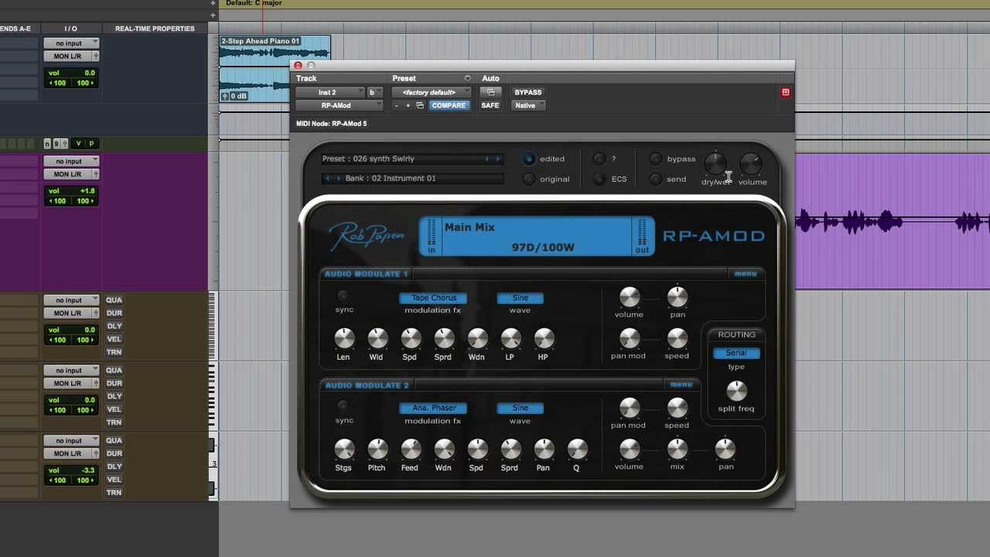The height and width of the screenshot is (557, 990).
Task: Click the COMPARE button
Action: [449, 105]
